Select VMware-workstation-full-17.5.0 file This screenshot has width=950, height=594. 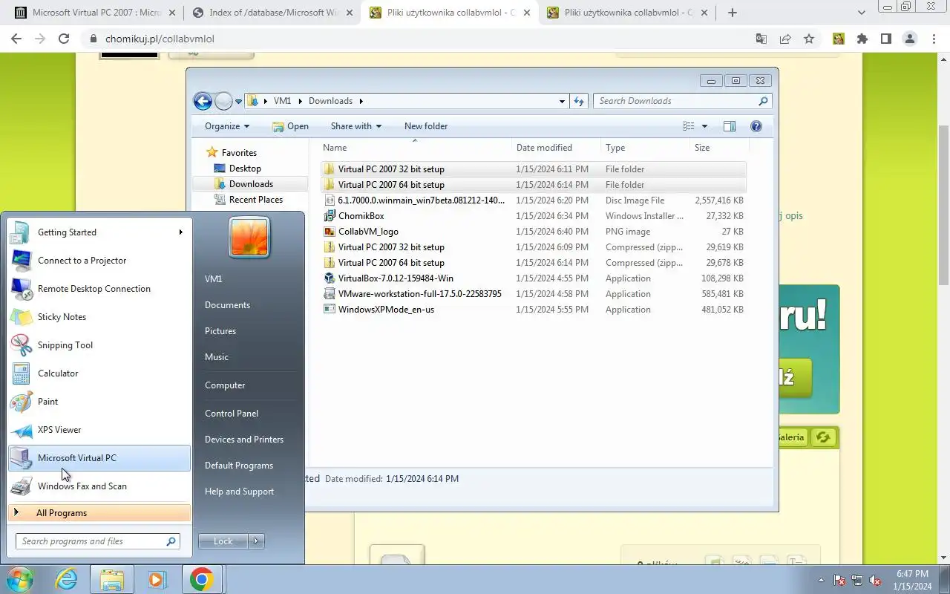click(534, 294)
